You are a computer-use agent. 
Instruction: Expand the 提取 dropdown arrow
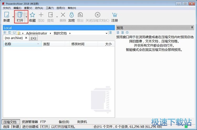click(x=57, y=17)
